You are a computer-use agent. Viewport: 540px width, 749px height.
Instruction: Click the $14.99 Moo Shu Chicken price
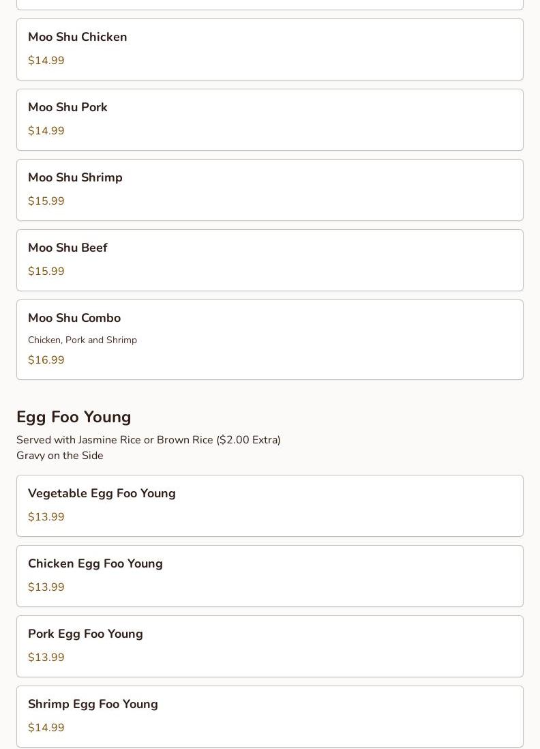46,61
